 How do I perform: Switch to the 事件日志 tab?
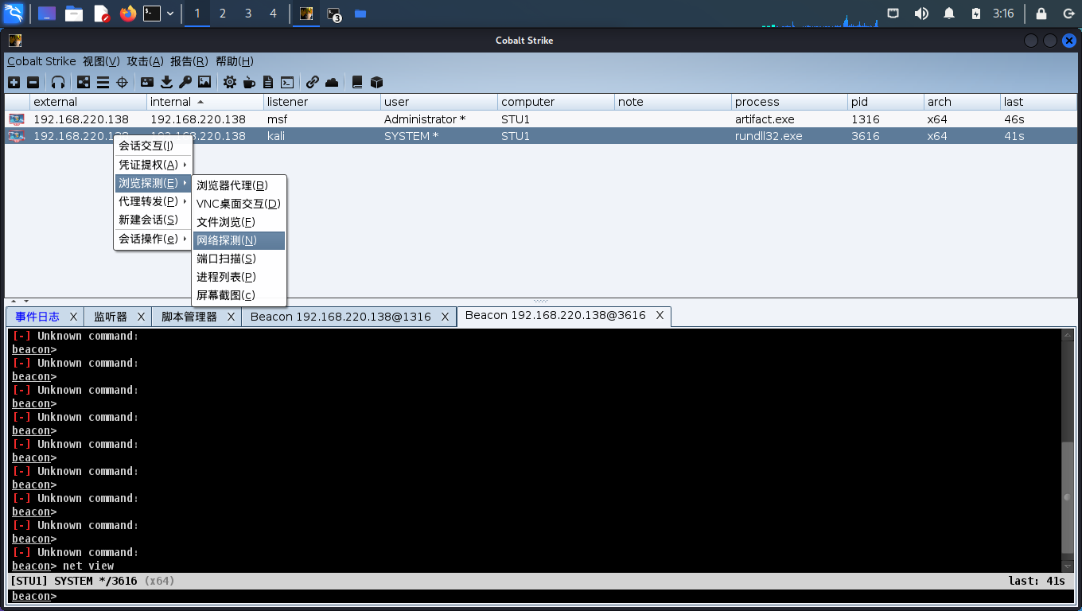coord(37,317)
